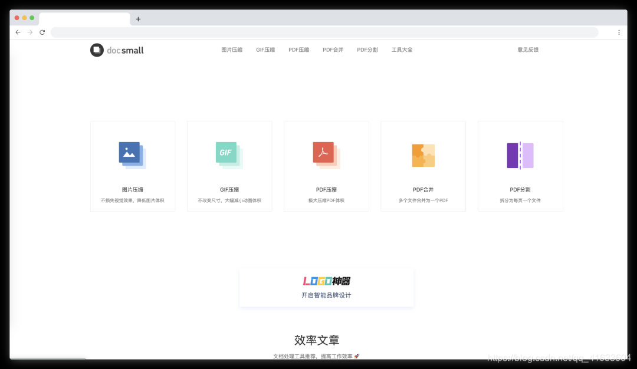Click the 文档处理工具推荐 subtitle line

[x=316, y=356]
